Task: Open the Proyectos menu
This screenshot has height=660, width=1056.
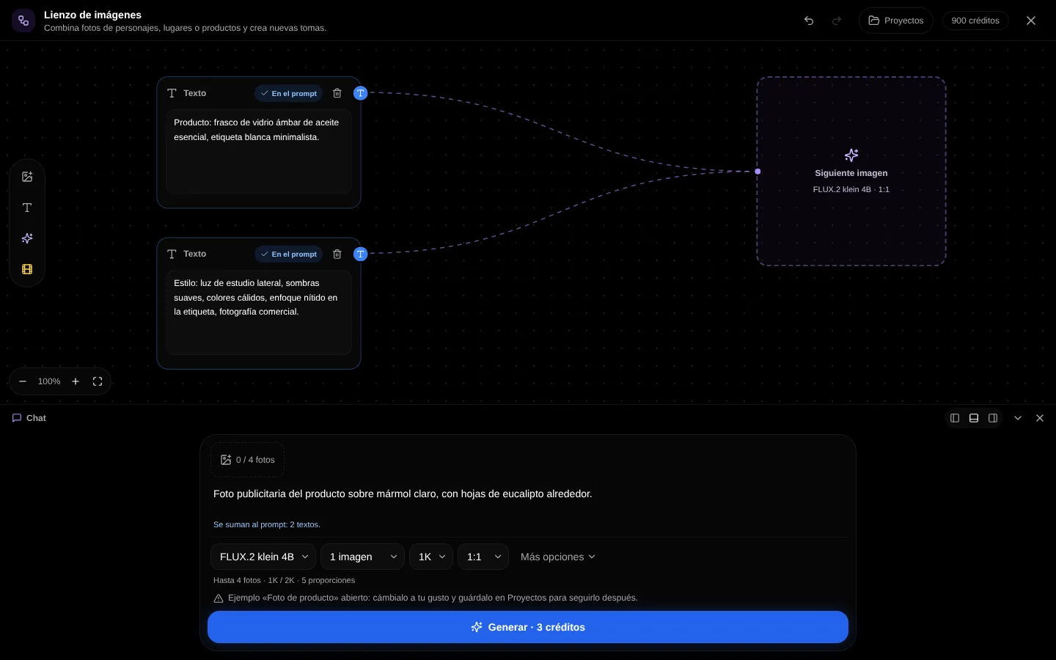Action: click(896, 21)
